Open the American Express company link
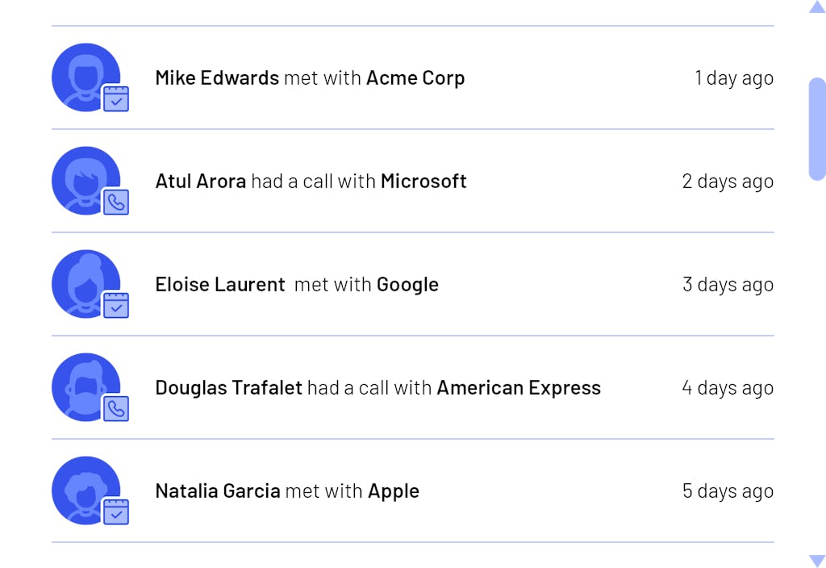 (x=519, y=388)
